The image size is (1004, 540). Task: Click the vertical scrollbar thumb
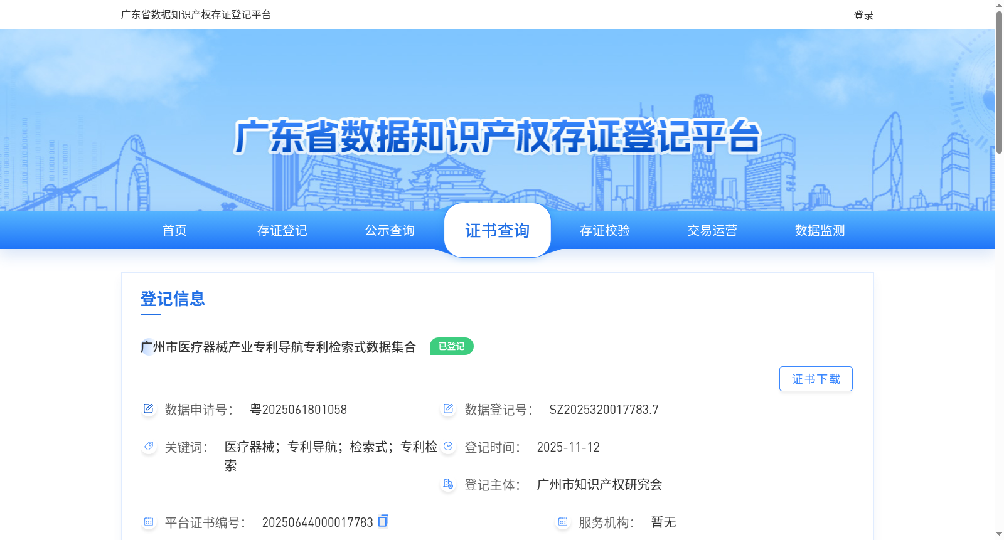click(999, 82)
